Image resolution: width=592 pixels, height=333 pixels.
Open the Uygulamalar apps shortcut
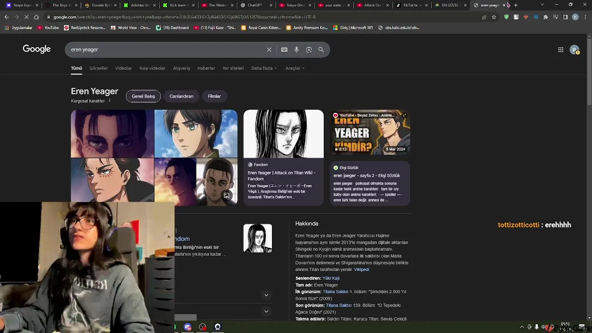pyautogui.click(x=18, y=28)
